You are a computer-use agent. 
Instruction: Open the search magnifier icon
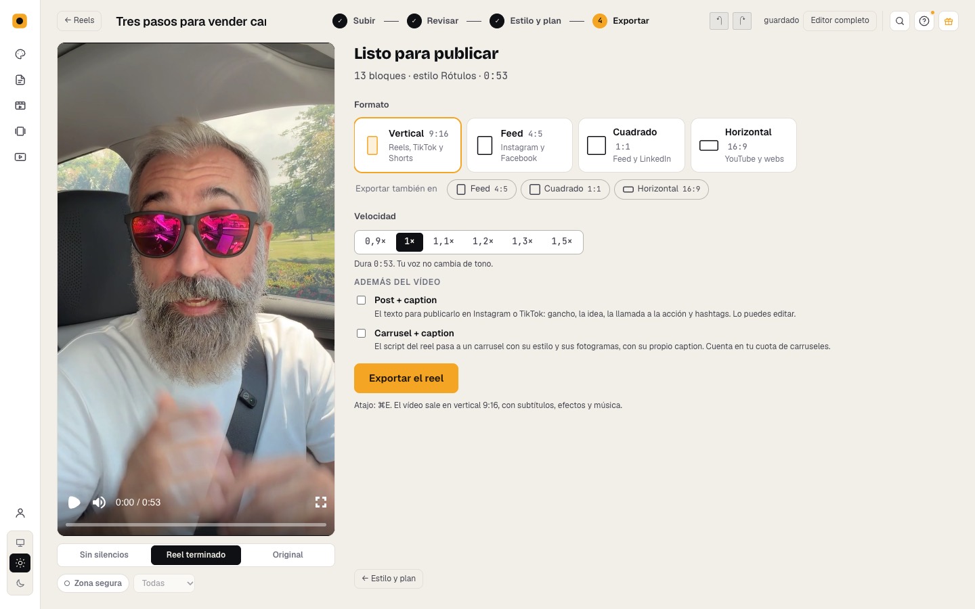click(x=900, y=21)
